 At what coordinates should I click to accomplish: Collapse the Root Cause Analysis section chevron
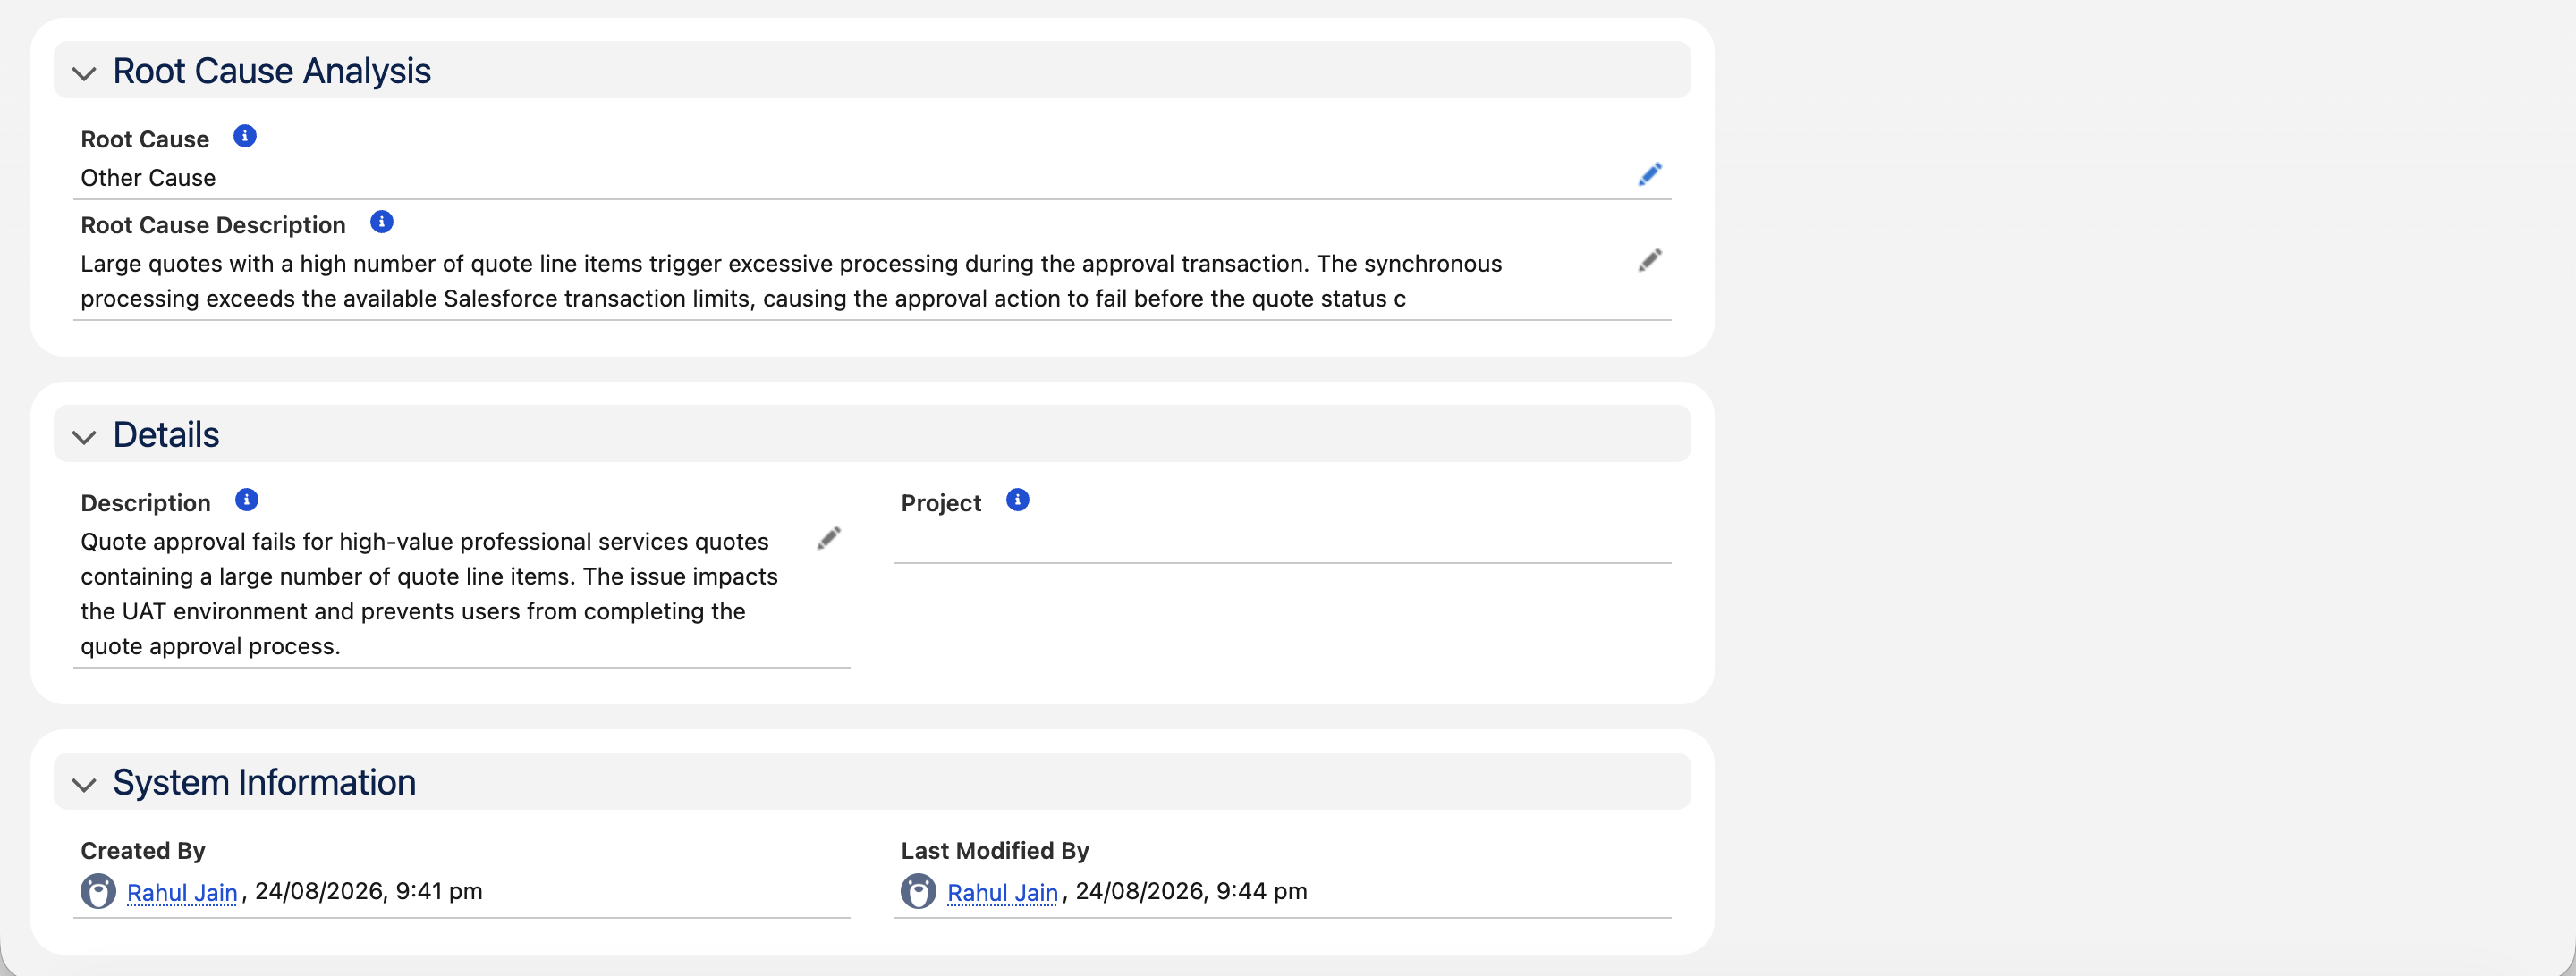click(84, 73)
